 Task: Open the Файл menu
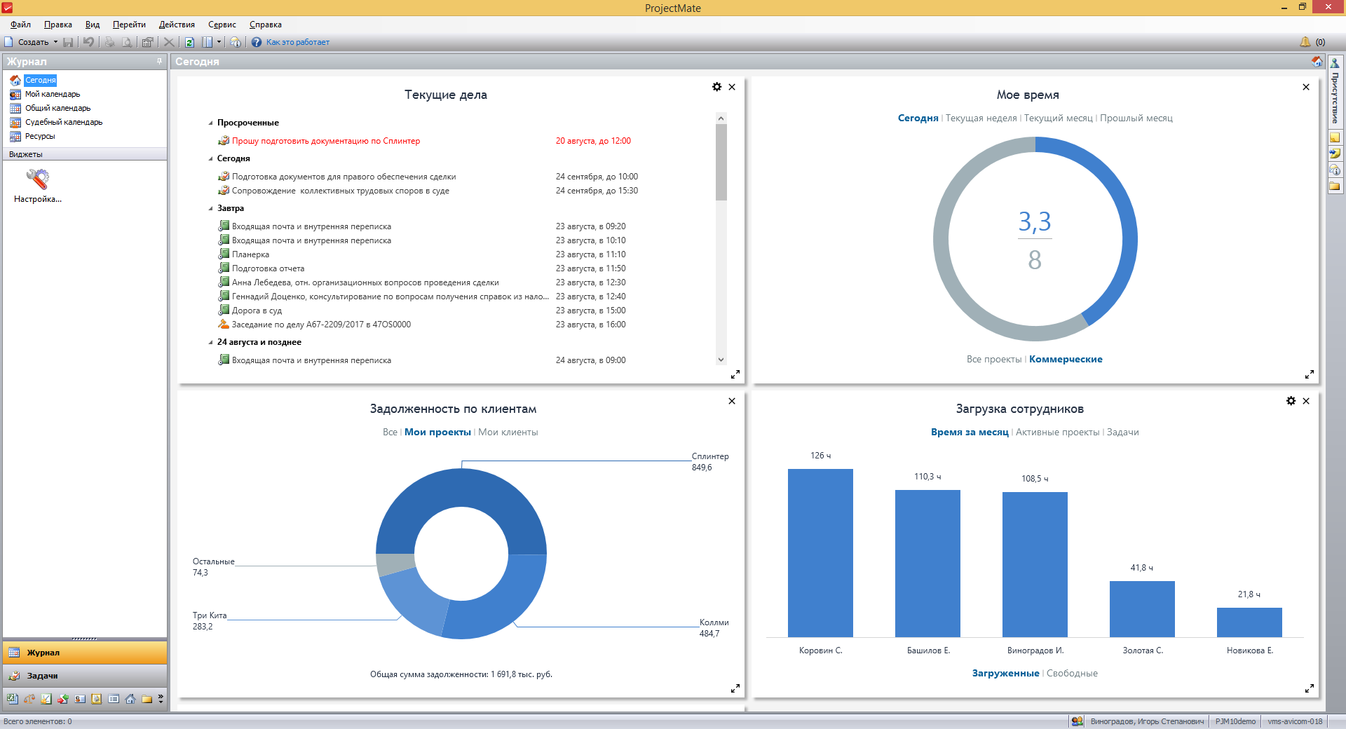click(x=20, y=25)
